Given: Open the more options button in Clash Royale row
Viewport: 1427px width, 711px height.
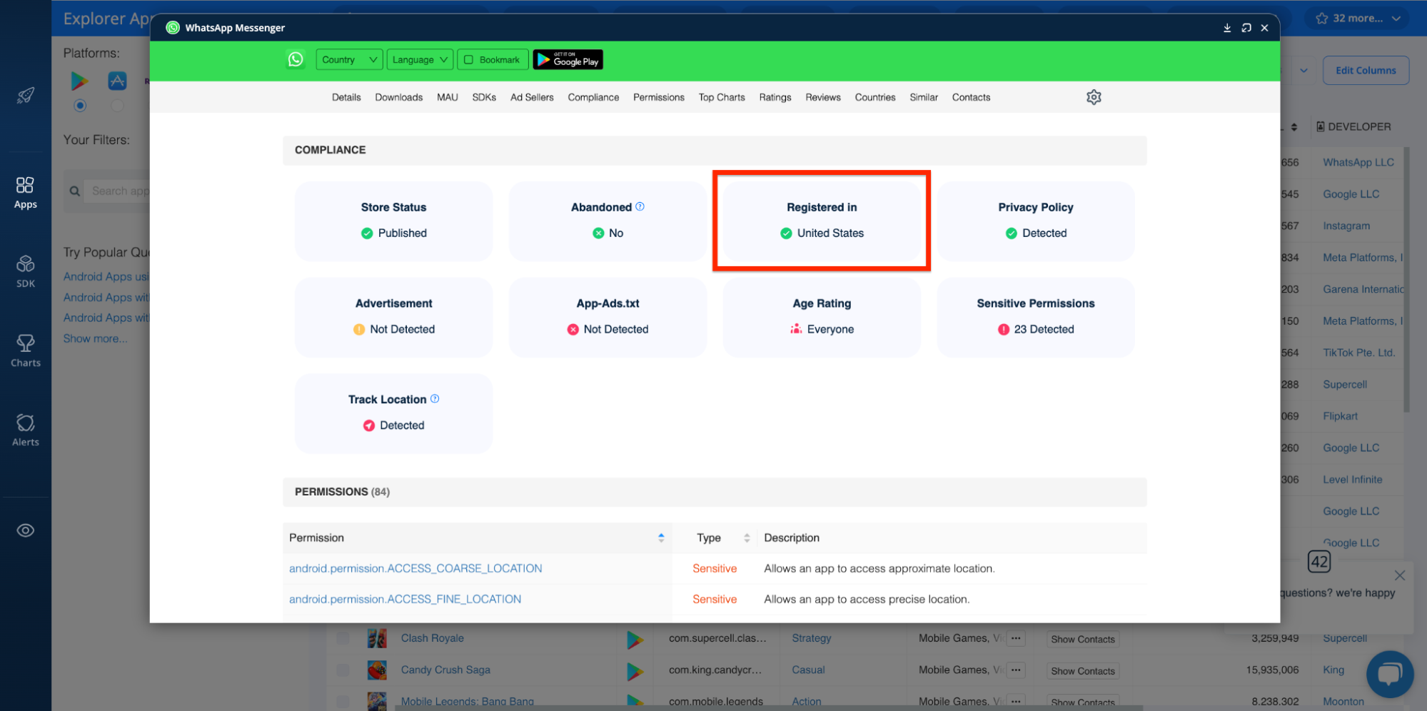Looking at the screenshot, I should (x=1016, y=639).
